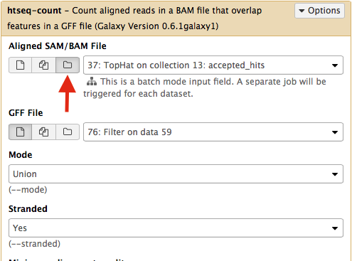This screenshot has height=261, width=352.
Task: Toggle dataset collection folder icon for Aligned SAM/BAM File
Action: point(68,65)
